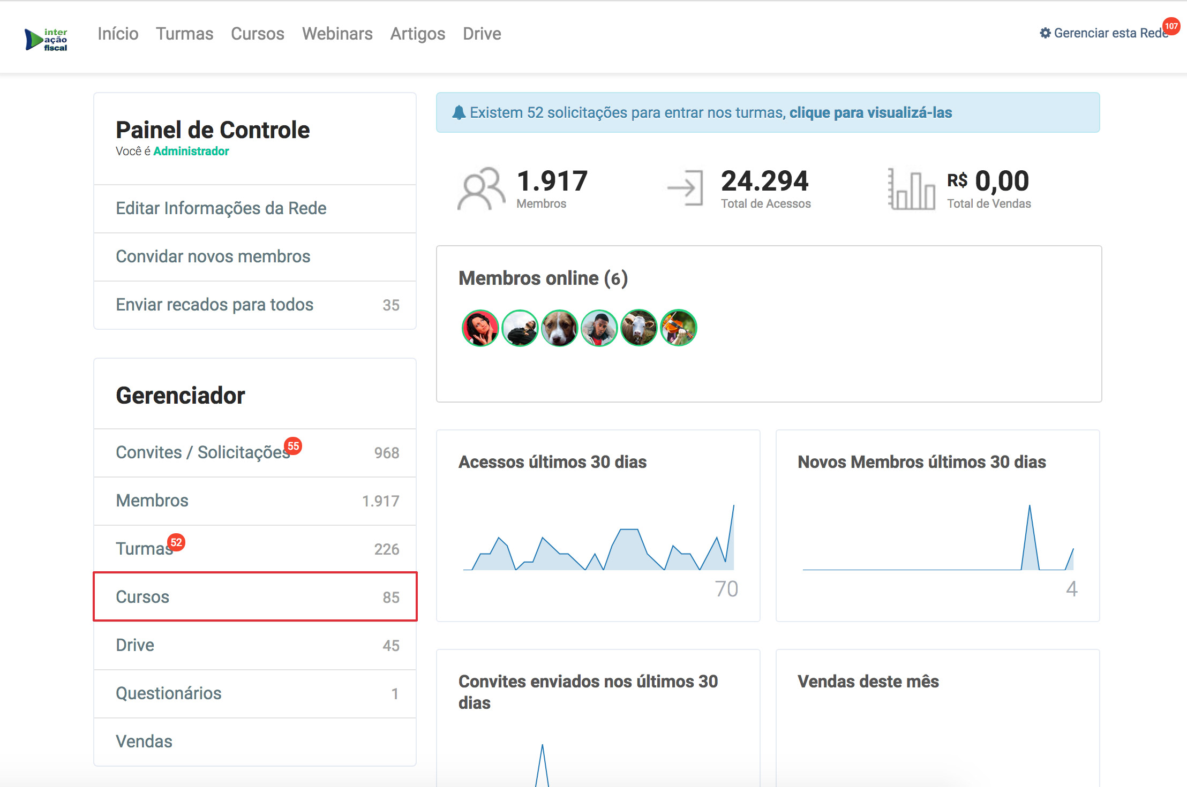Click the red 52 badge on Turmas
Screen dimensions: 1187x787
pos(176,542)
